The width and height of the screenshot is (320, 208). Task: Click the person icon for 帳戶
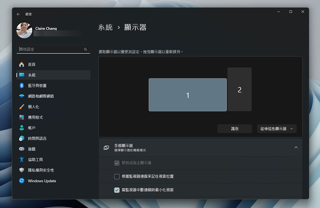(22, 128)
